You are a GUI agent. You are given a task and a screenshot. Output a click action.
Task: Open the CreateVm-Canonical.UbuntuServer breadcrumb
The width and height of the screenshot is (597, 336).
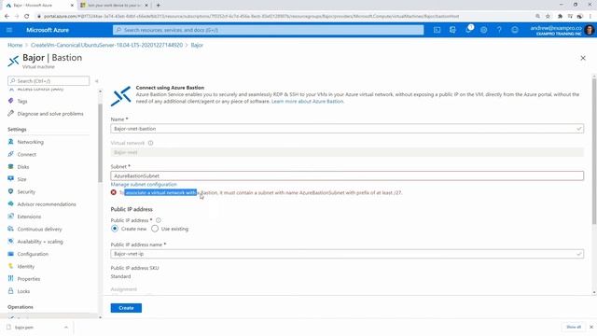pos(106,45)
